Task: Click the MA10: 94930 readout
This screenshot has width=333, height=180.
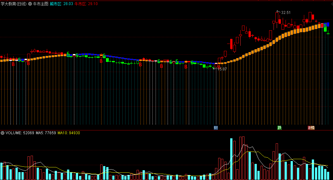Action: [69, 133]
